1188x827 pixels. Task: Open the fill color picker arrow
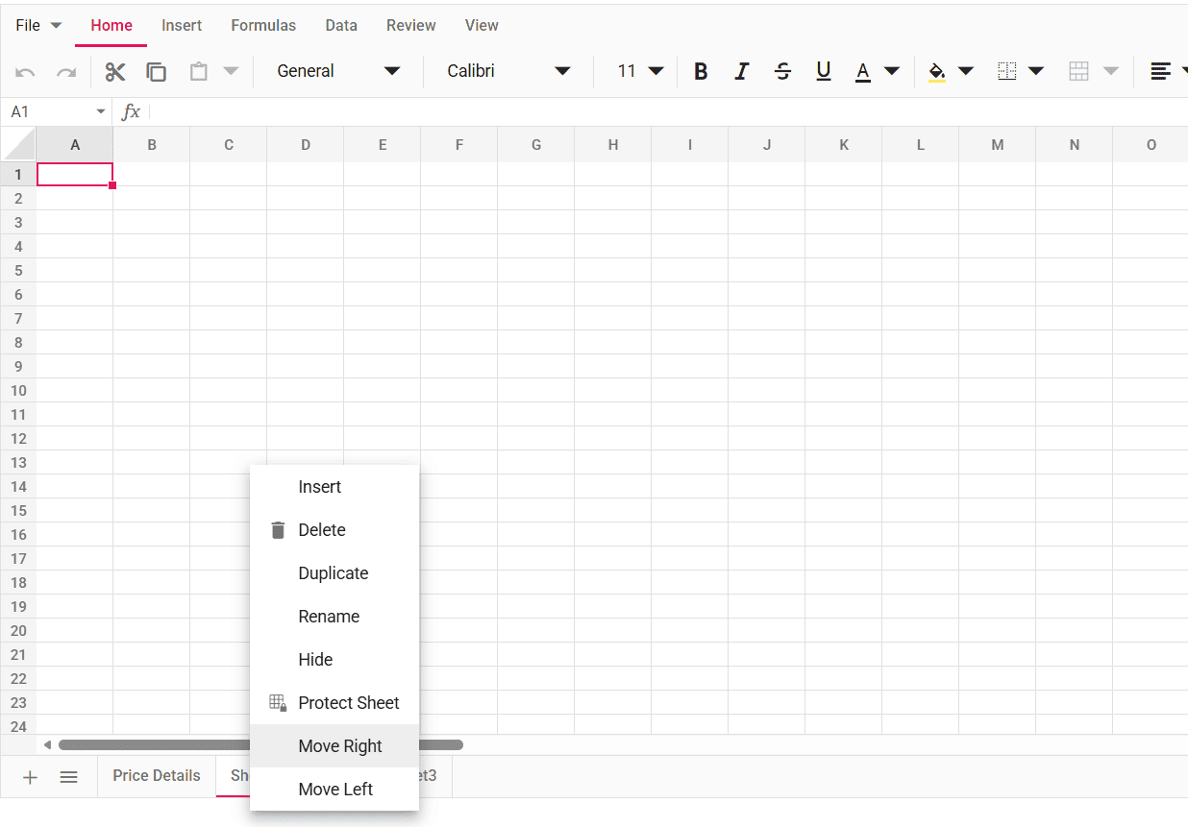[x=966, y=71]
